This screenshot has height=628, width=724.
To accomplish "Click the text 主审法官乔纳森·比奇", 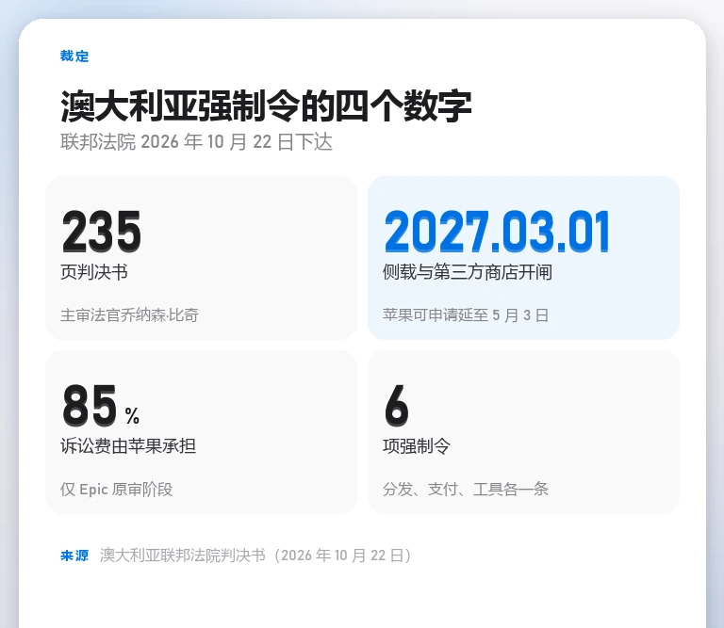I will tap(129, 315).
